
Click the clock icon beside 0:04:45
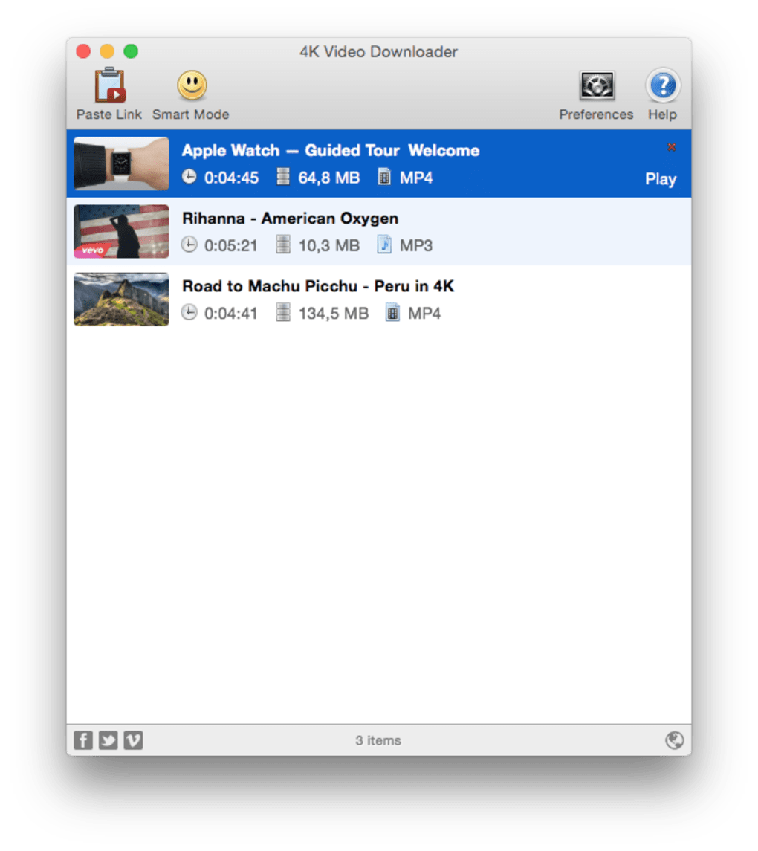(189, 177)
